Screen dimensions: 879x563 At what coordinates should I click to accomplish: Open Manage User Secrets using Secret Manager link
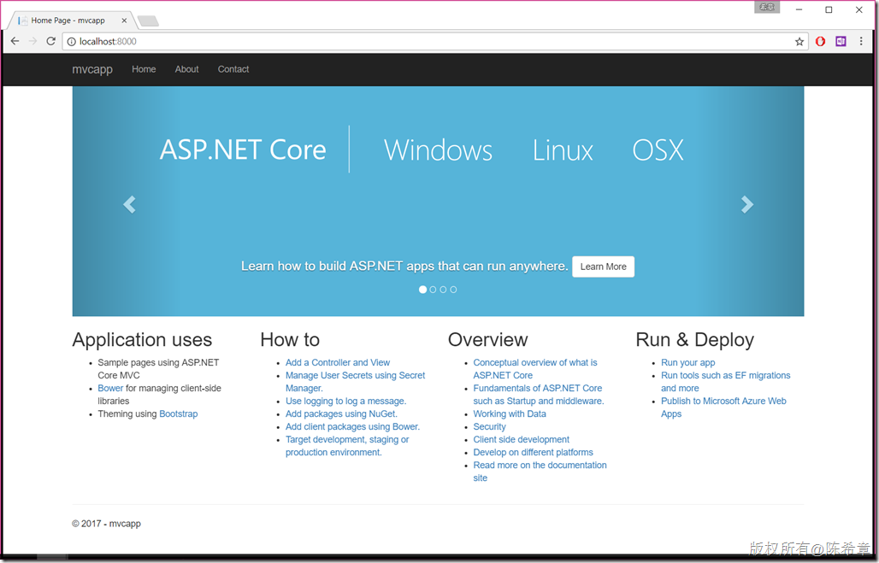[x=356, y=382]
